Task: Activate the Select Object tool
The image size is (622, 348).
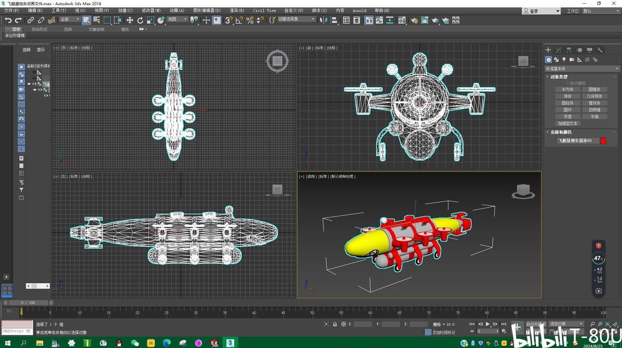Action: (86, 20)
